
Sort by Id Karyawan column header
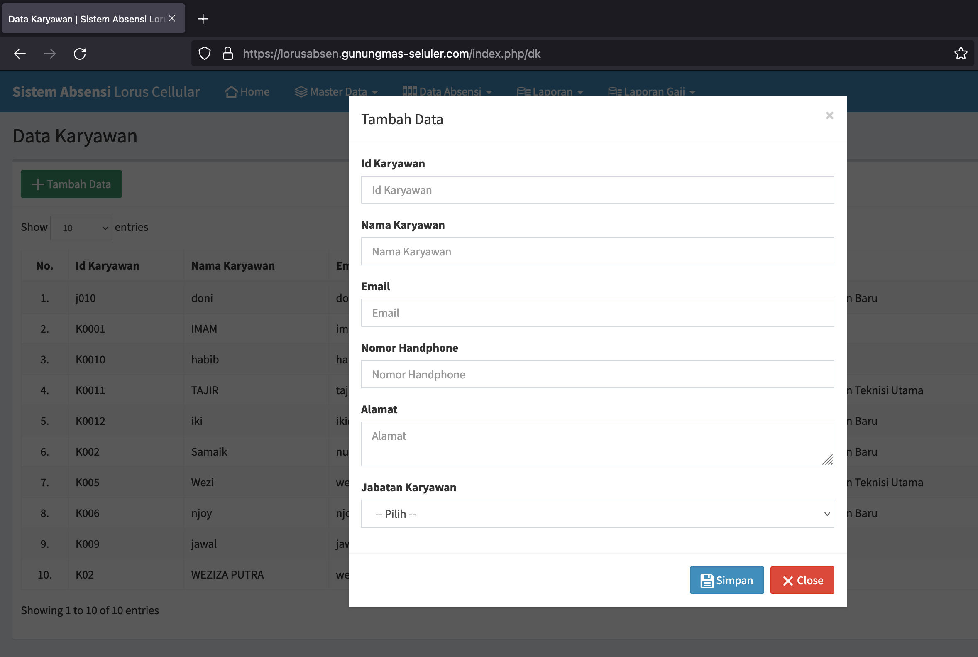(x=126, y=266)
